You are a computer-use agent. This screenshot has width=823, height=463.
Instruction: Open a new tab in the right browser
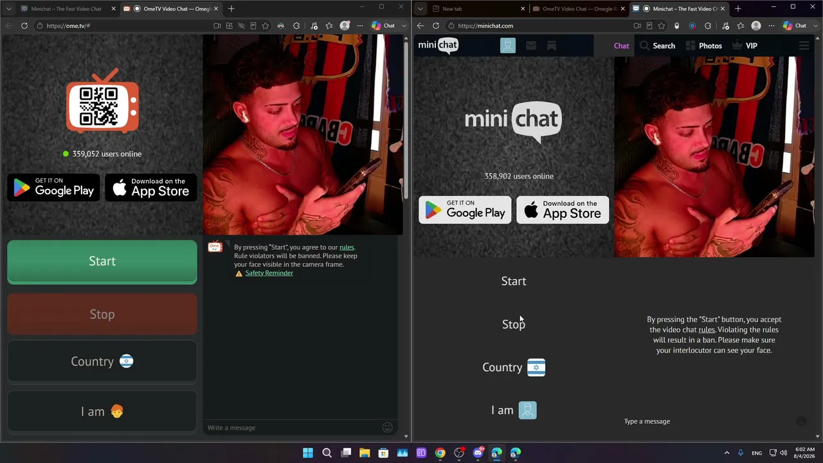click(x=737, y=9)
